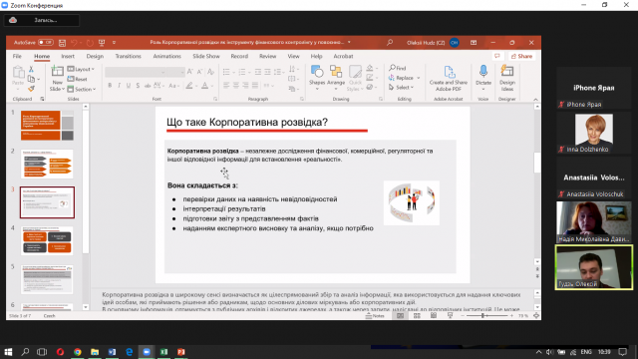
Task: Click the ENG language indicator in tray
Action: point(586,352)
